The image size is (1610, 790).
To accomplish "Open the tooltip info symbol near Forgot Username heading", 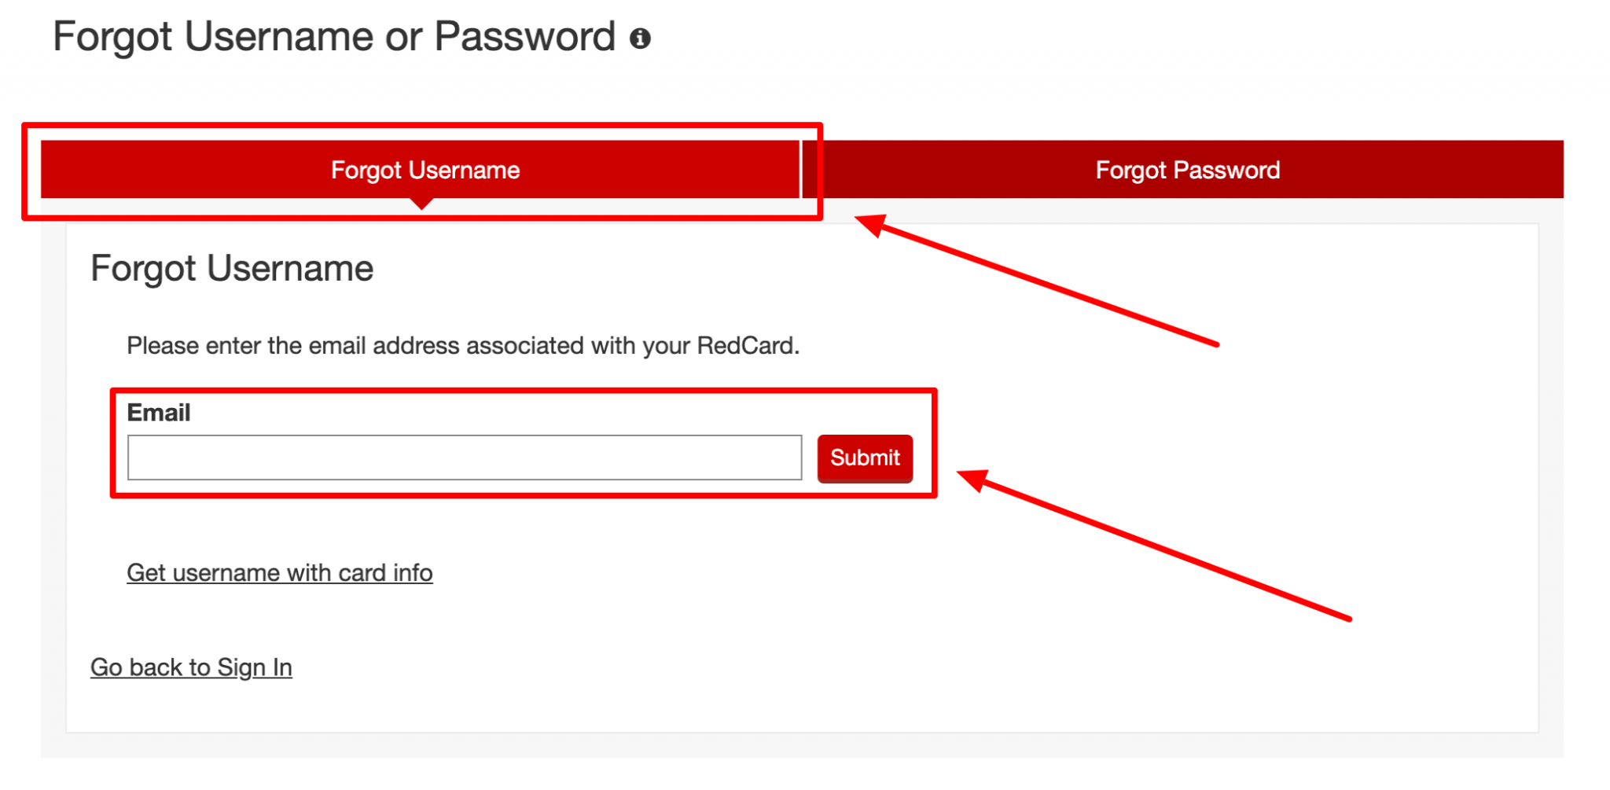I will pos(641,37).
